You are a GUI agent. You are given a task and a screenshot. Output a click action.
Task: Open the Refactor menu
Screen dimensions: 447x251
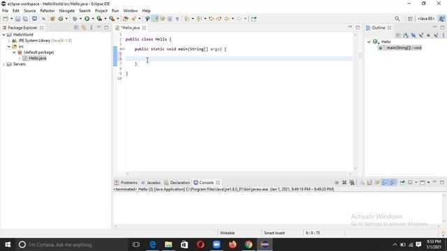[x=47, y=10]
